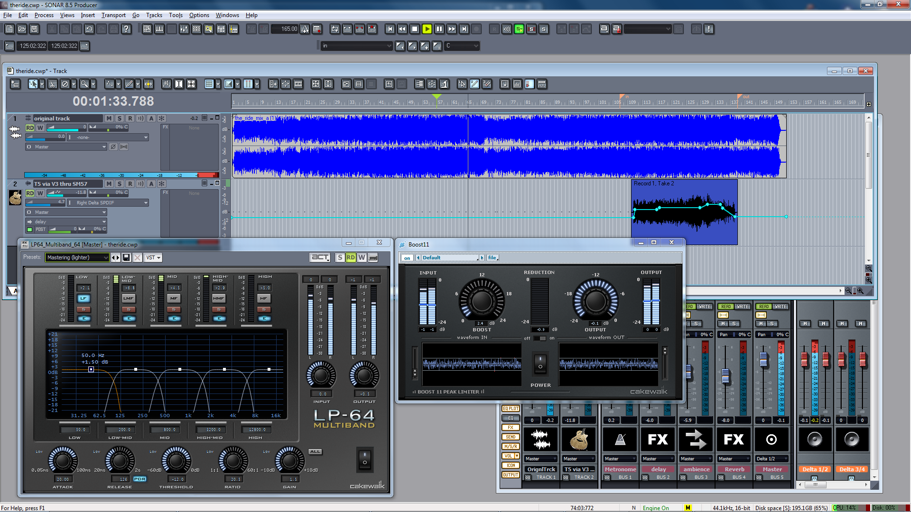Open Help with the question mark icon
Image resolution: width=911 pixels, height=512 pixels.
tap(126, 29)
